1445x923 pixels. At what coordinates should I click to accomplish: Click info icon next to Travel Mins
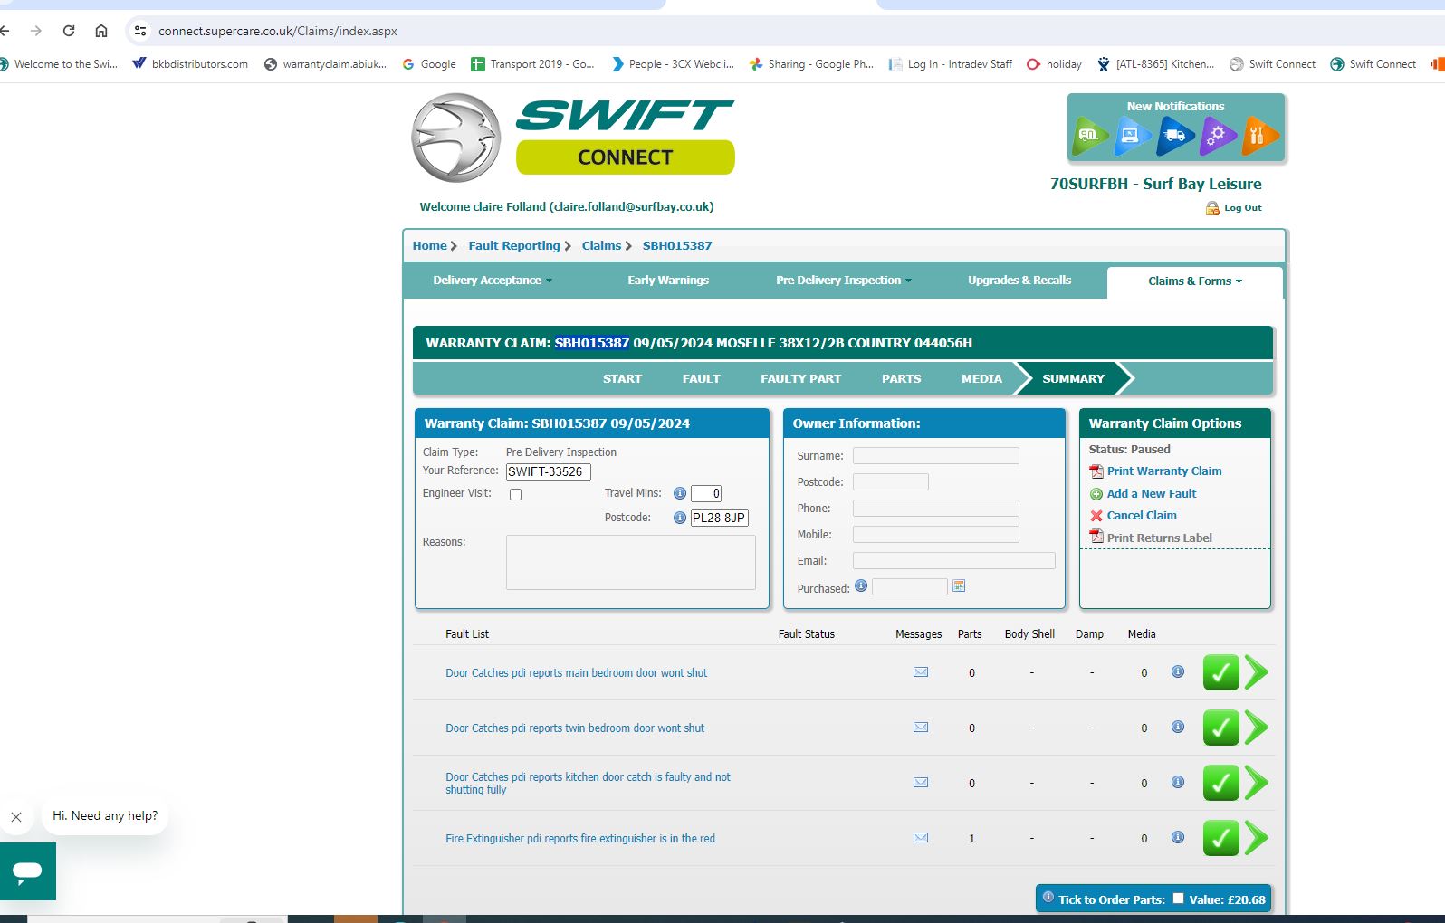click(x=679, y=493)
